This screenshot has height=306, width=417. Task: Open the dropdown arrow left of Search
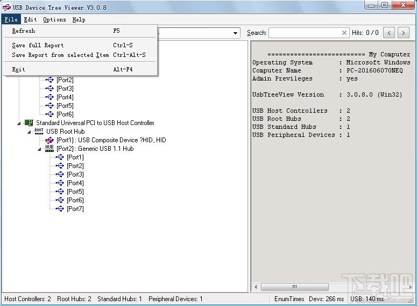click(x=235, y=33)
